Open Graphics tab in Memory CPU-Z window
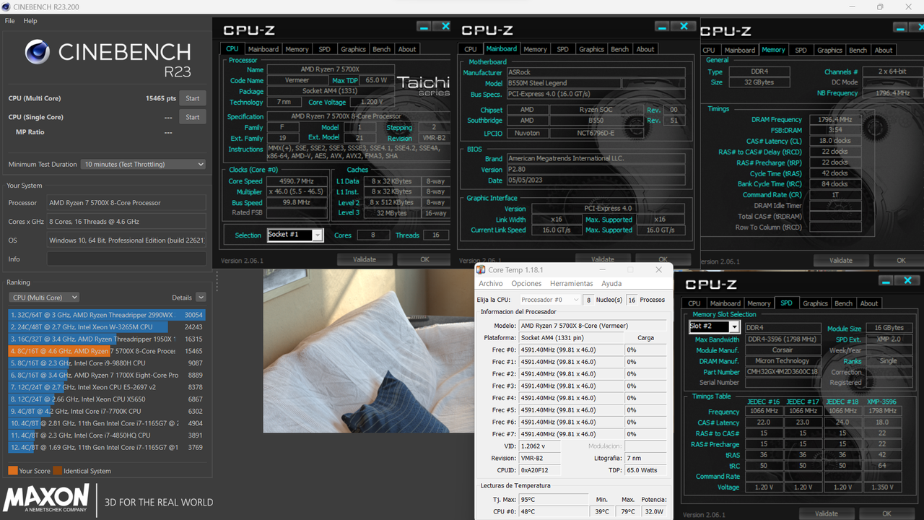 829,50
